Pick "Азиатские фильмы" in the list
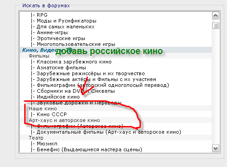 (x=116, y=68)
